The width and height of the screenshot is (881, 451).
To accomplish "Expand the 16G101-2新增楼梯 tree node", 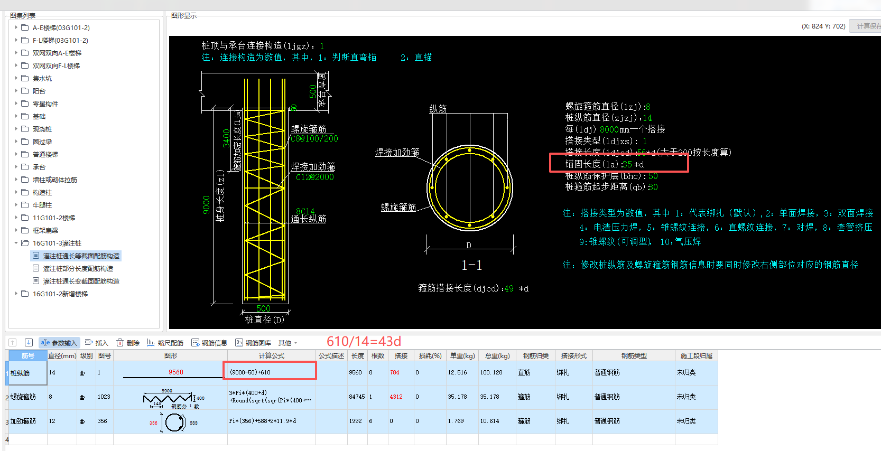I will click(16, 294).
